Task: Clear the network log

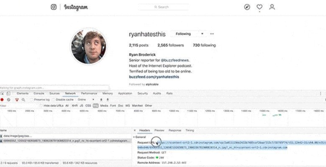Action: click(x=8, y=100)
